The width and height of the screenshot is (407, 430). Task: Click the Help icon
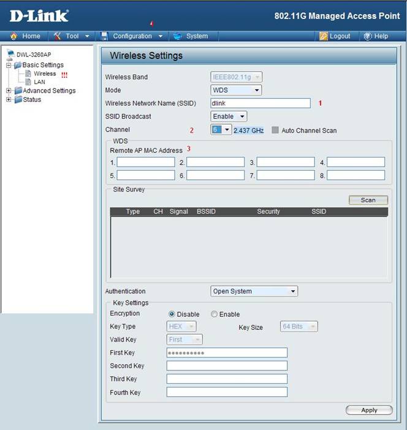coord(367,36)
